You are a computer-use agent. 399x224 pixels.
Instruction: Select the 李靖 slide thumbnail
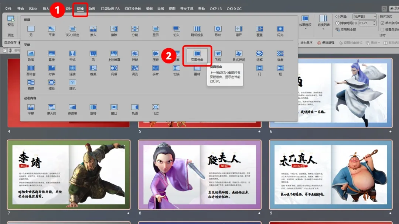point(69,175)
